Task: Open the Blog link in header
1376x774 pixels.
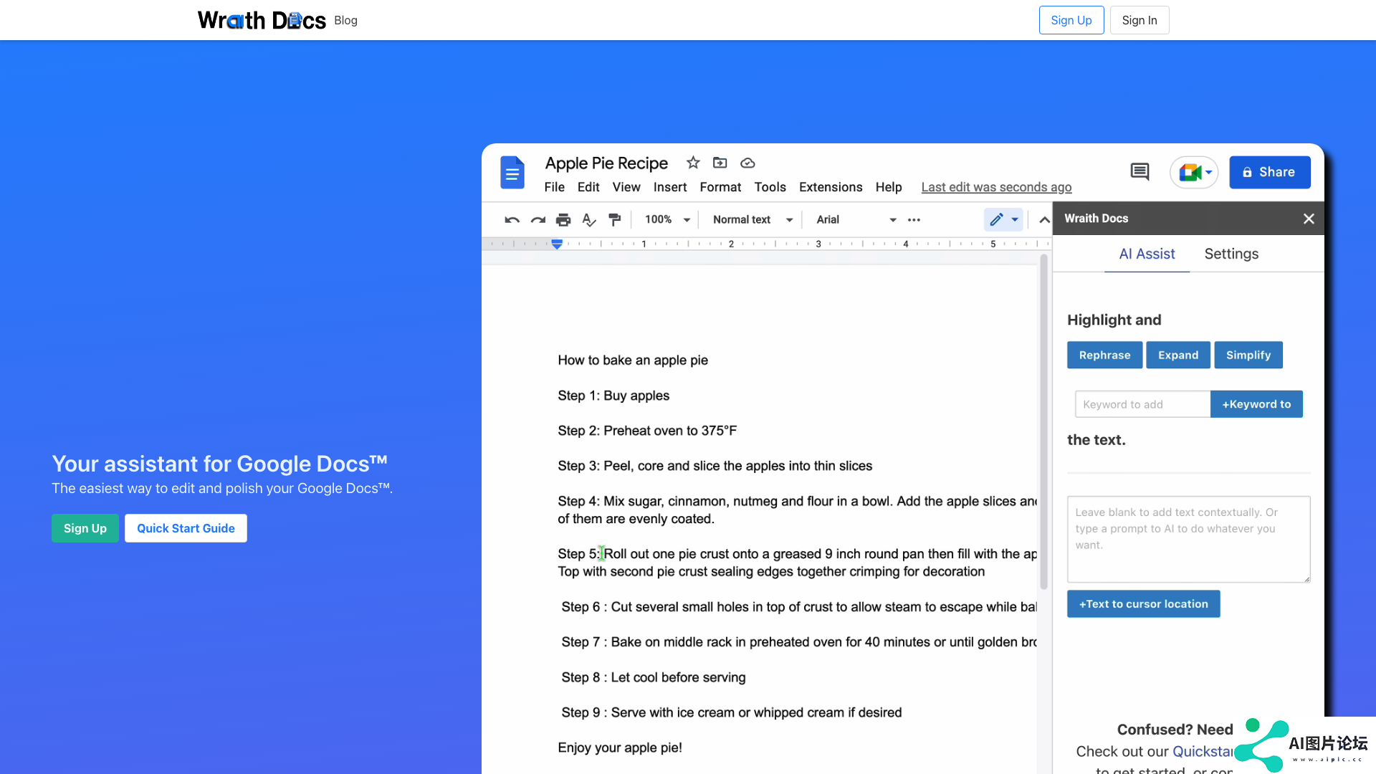Action: (x=345, y=20)
